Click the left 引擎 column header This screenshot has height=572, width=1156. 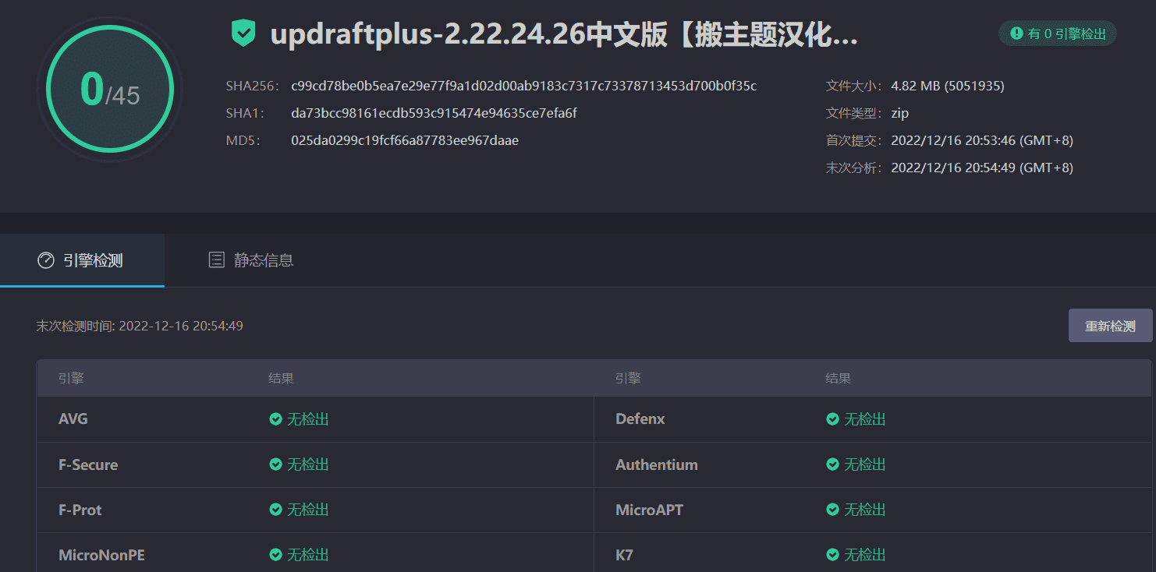pos(71,379)
